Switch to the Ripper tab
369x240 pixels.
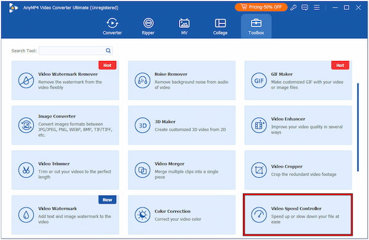point(148,26)
